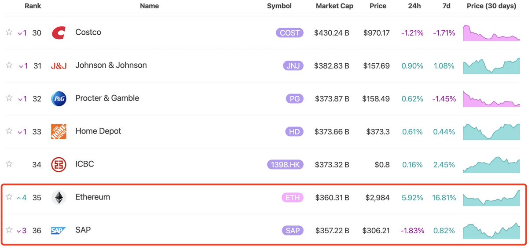Click the PG ticker badge
Screen dimensions: 528x250
pyautogui.click(x=295, y=99)
